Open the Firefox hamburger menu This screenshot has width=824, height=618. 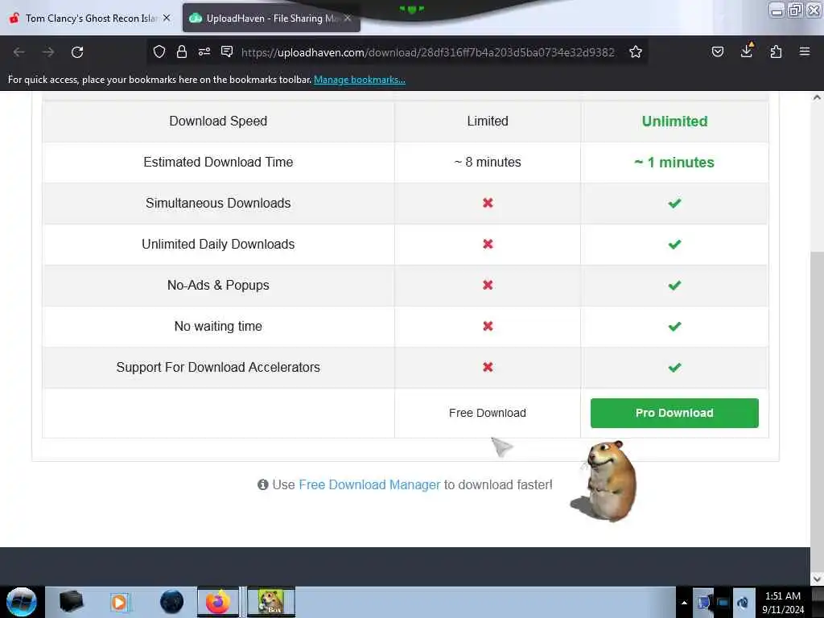805,51
